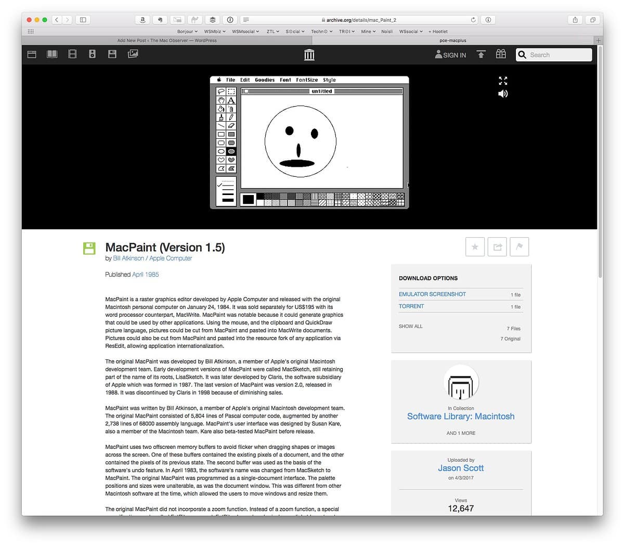Viewport: 624px width, 546px height.
Task: Select the highlighted filled oval tool
Action: [231, 151]
